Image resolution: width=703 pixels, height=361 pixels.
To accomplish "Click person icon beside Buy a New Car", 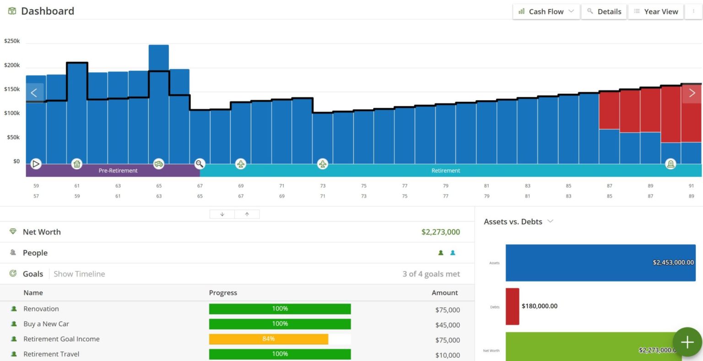I will (x=14, y=324).
